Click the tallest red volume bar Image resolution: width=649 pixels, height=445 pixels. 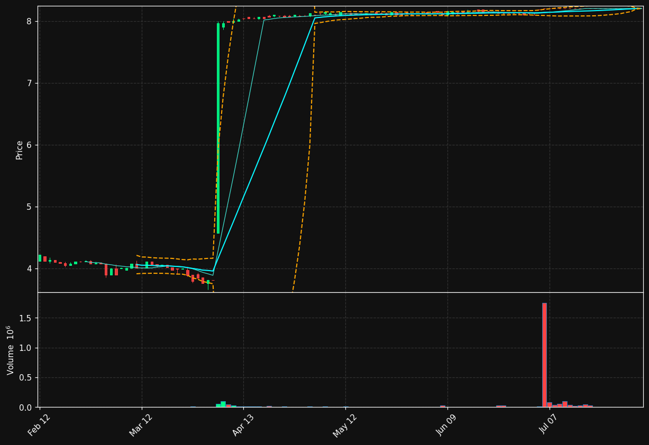coord(544,355)
